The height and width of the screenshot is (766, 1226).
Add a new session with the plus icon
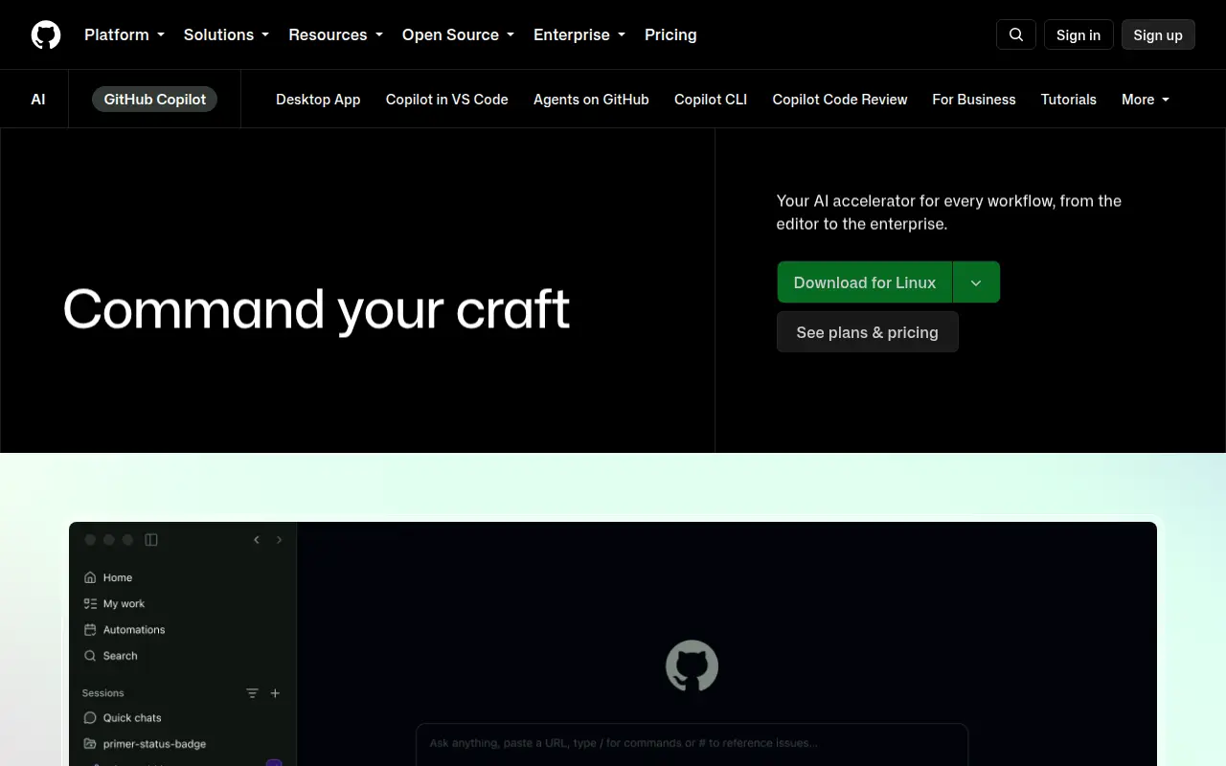275,693
